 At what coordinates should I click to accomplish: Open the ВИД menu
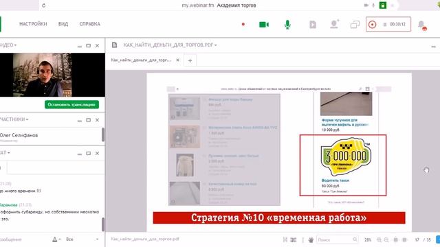(63, 24)
